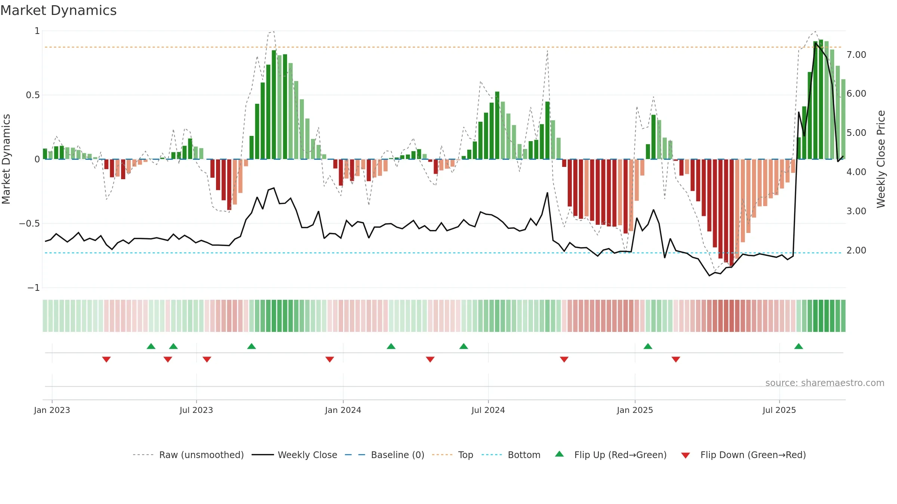Click the green flip-up marker just after Jan 2025
The width and height of the screenshot is (897, 504).
point(648,346)
